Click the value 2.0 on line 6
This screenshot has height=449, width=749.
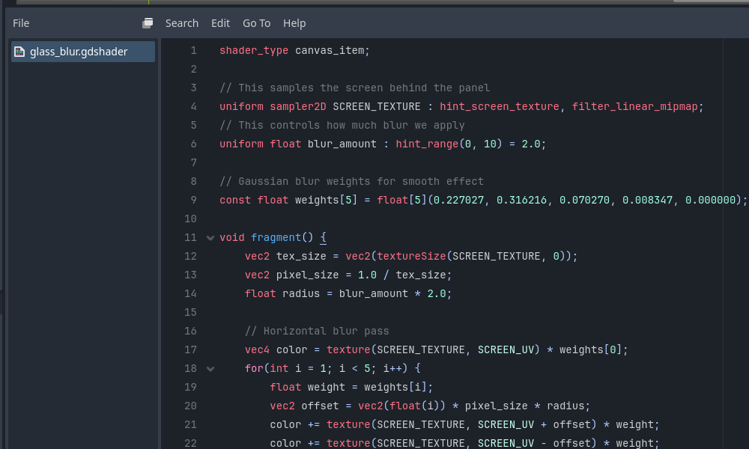click(x=531, y=144)
